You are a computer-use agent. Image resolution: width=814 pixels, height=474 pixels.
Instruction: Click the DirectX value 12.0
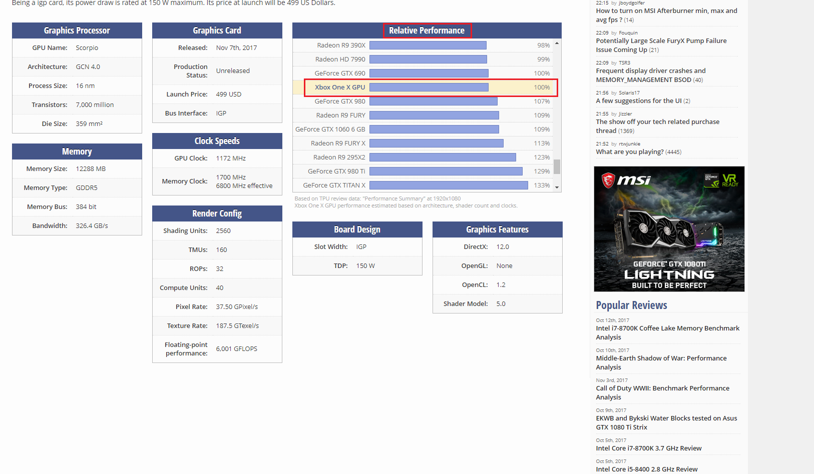503,246
